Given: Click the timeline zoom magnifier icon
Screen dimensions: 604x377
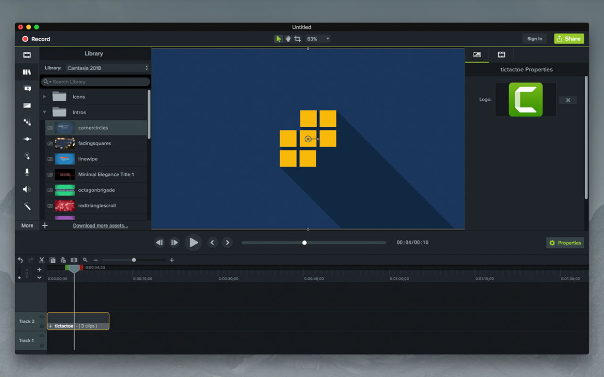Looking at the screenshot, I should coord(85,260).
